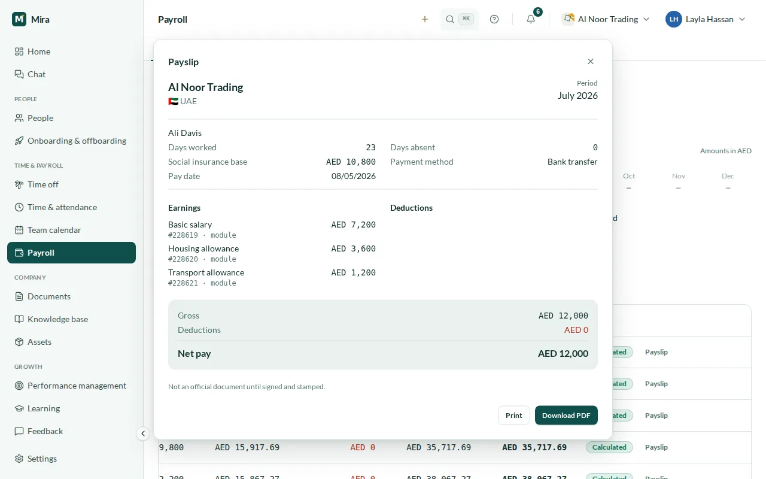Open the Home sidebar item

(x=71, y=51)
